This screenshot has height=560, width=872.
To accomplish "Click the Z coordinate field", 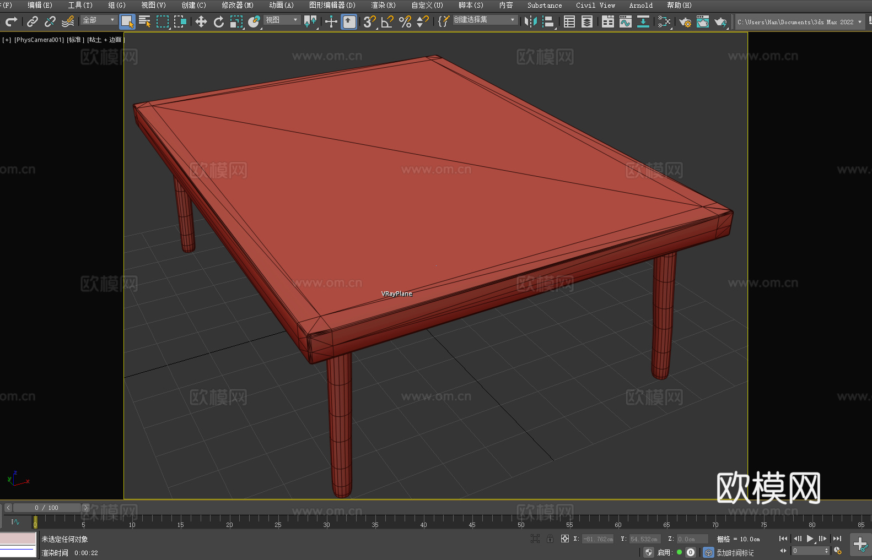I will point(692,539).
